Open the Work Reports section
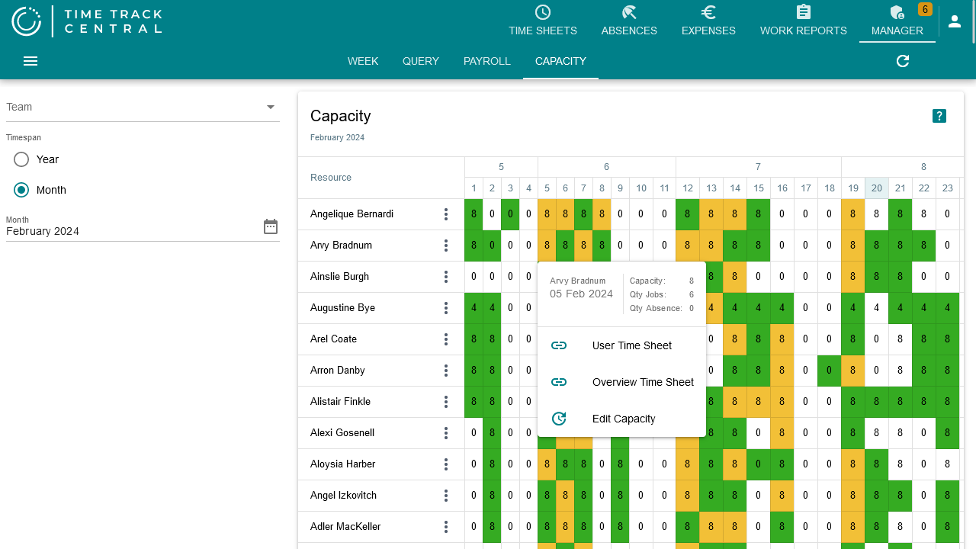This screenshot has width=976, height=549. click(x=803, y=21)
